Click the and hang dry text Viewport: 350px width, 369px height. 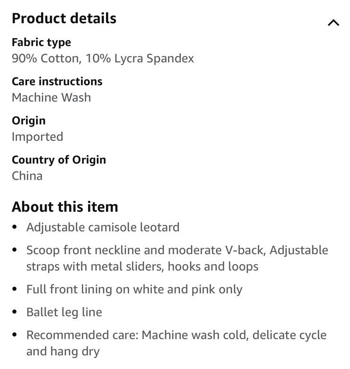pos(63,352)
